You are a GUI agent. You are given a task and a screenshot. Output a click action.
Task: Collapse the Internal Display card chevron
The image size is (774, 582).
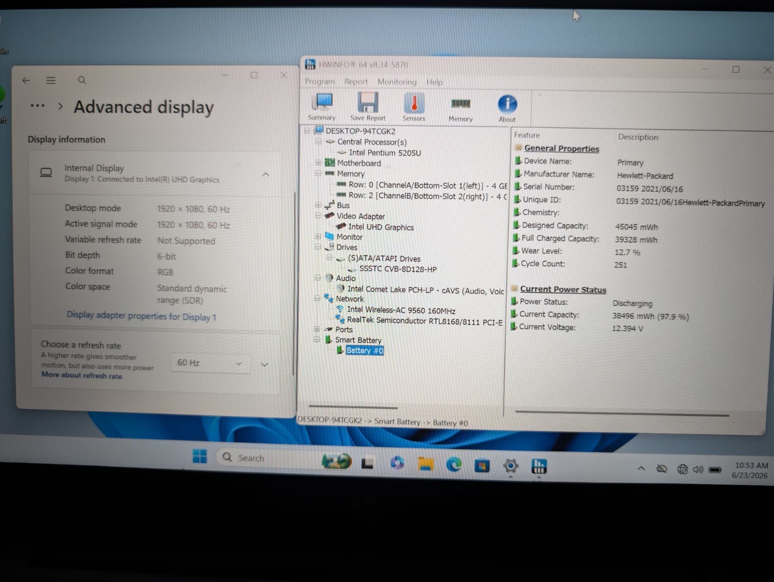tap(266, 175)
